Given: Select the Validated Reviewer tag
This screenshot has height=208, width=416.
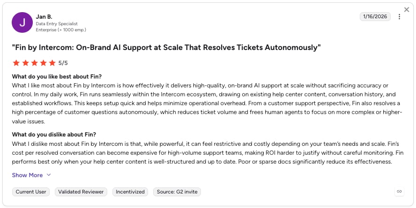Looking at the screenshot, I should 81,192.
